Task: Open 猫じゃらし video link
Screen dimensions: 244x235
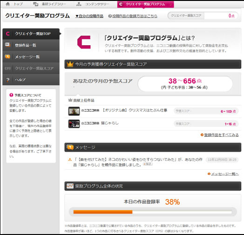Action: 110,123
